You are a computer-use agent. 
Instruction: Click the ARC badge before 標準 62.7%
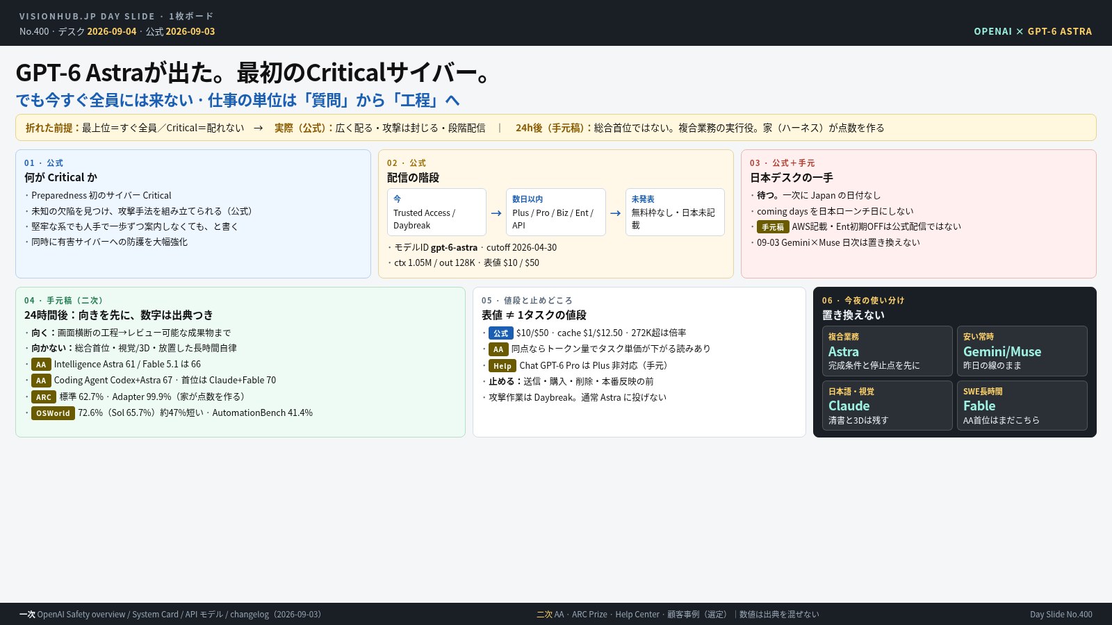click(x=44, y=397)
